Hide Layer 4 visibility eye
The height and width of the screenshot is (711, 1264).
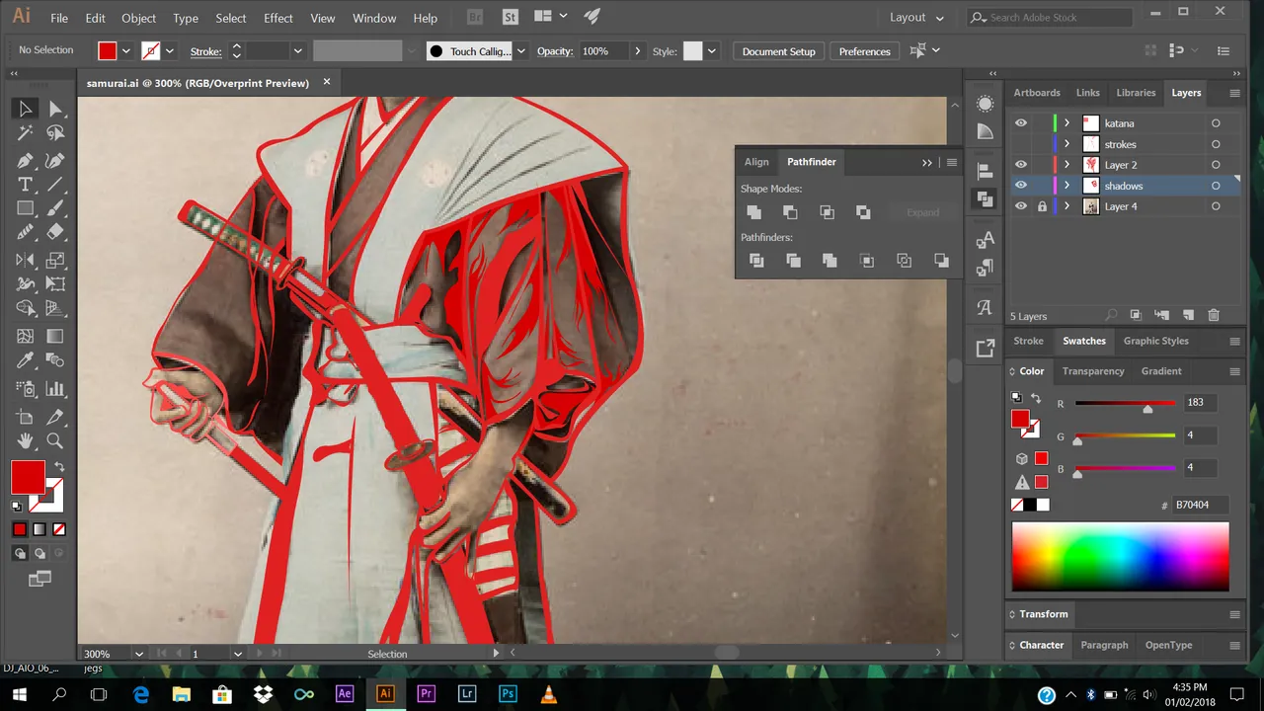pos(1021,206)
